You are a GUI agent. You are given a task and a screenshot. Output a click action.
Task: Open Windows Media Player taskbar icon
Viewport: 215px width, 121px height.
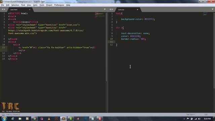(27, 119)
